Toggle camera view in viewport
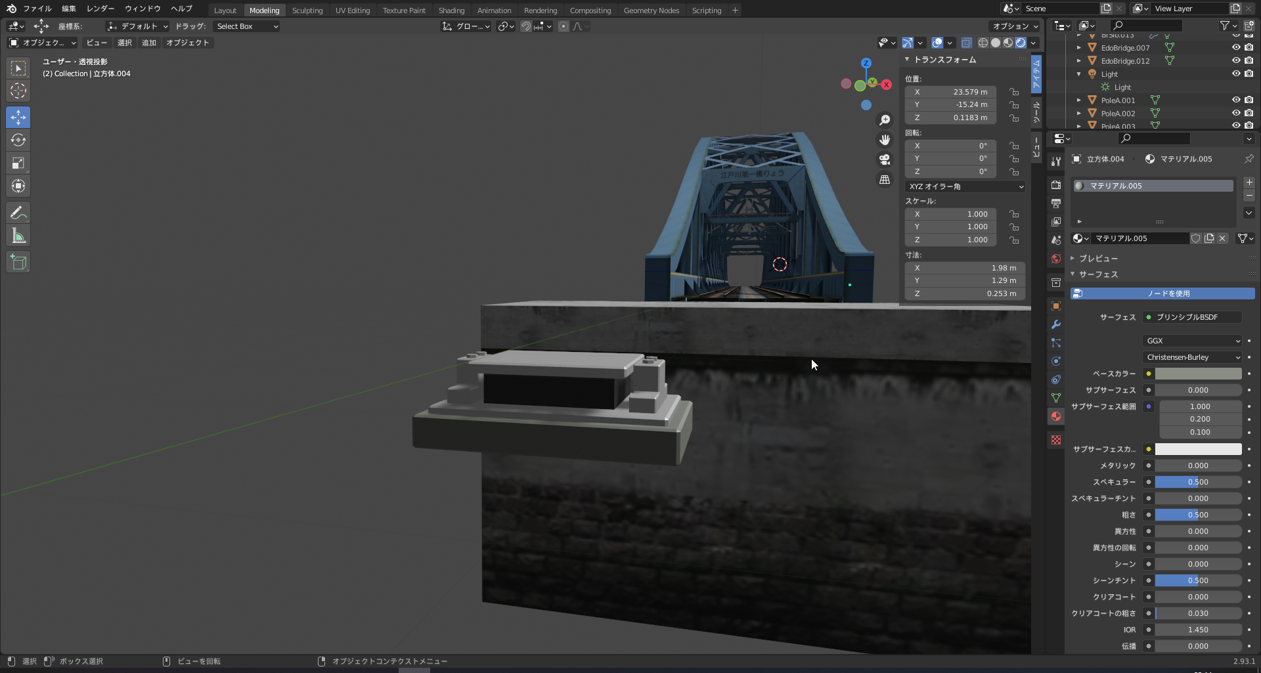Image resolution: width=1261 pixels, height=673 pixels. (885, 160)
